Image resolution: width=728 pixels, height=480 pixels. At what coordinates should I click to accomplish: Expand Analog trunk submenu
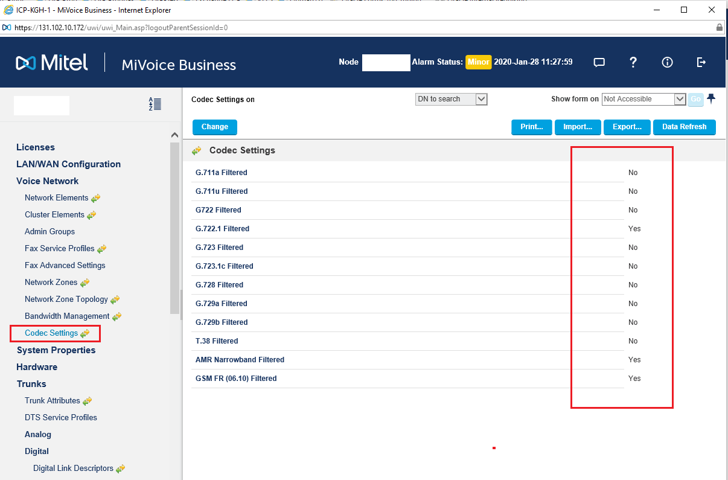tap(38, 435)
